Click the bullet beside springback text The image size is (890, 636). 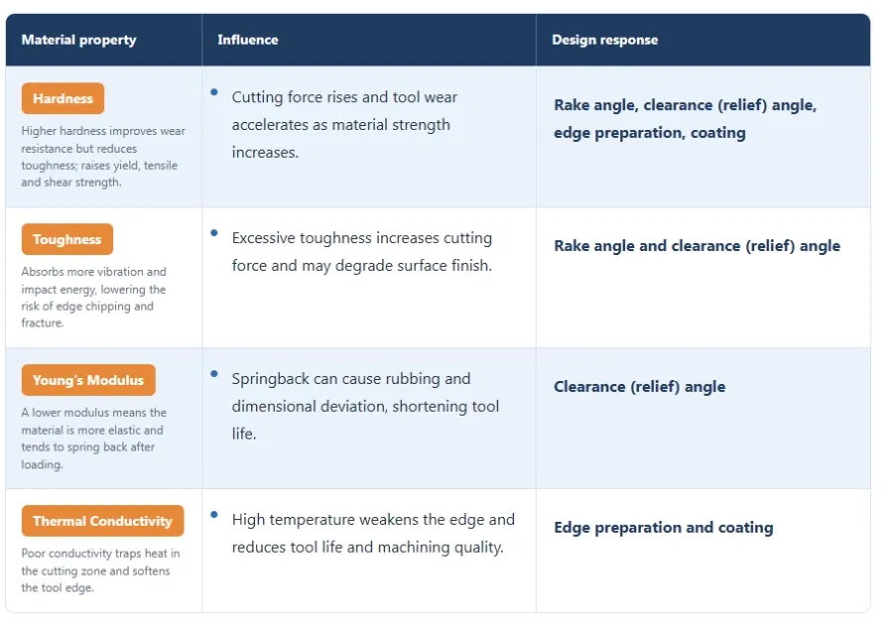[214, 374]
